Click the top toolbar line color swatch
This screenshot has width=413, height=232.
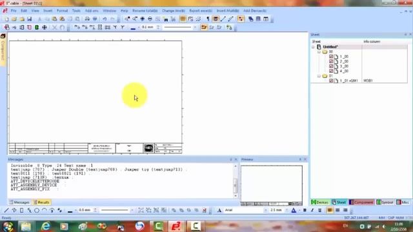133,28
